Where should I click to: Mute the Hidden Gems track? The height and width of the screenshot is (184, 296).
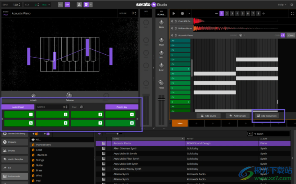[x=172, y=28]
